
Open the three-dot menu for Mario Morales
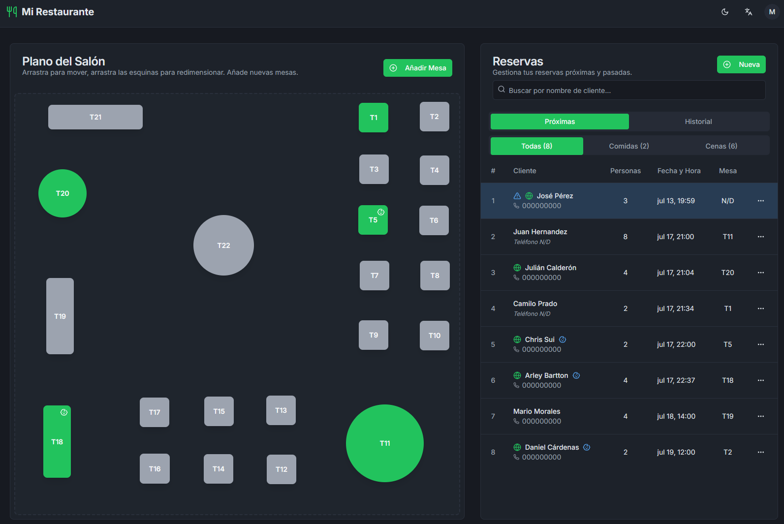click(760, 416)
